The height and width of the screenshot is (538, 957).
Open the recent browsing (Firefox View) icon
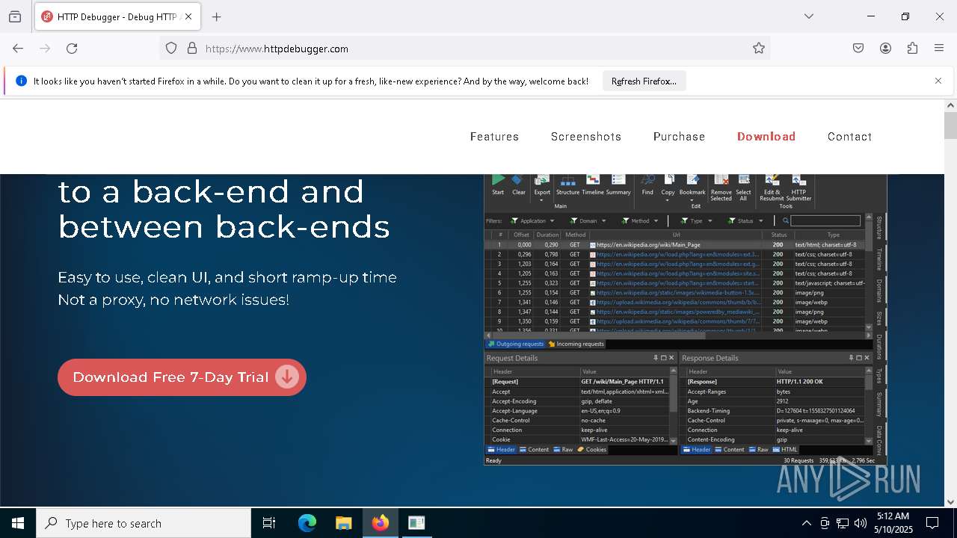pyautogui.click(x=15, y=16)
